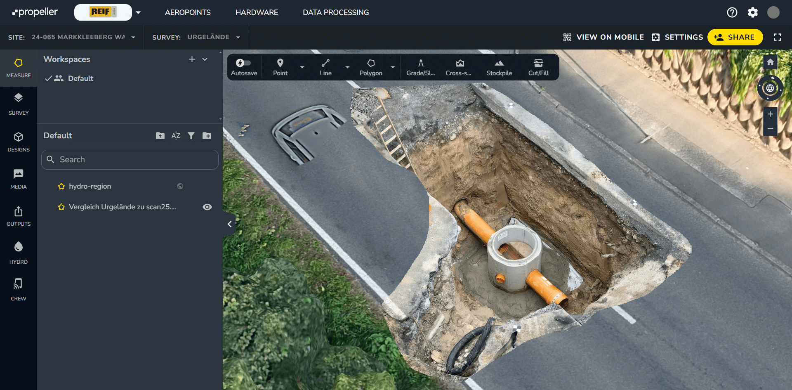The width and height of the screenshot is (792, 390).
Task: Click the yellow Share button
Action: (735, 37)
